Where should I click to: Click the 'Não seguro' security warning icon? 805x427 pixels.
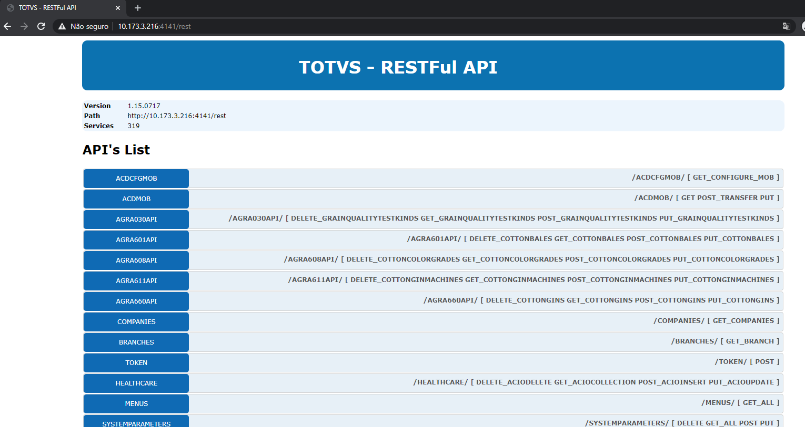(62, 26)
